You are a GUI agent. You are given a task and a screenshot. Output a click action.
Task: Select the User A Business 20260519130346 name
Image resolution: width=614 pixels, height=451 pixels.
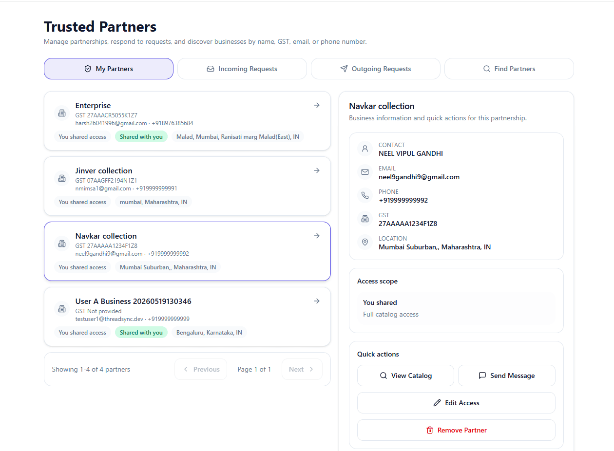133,301
